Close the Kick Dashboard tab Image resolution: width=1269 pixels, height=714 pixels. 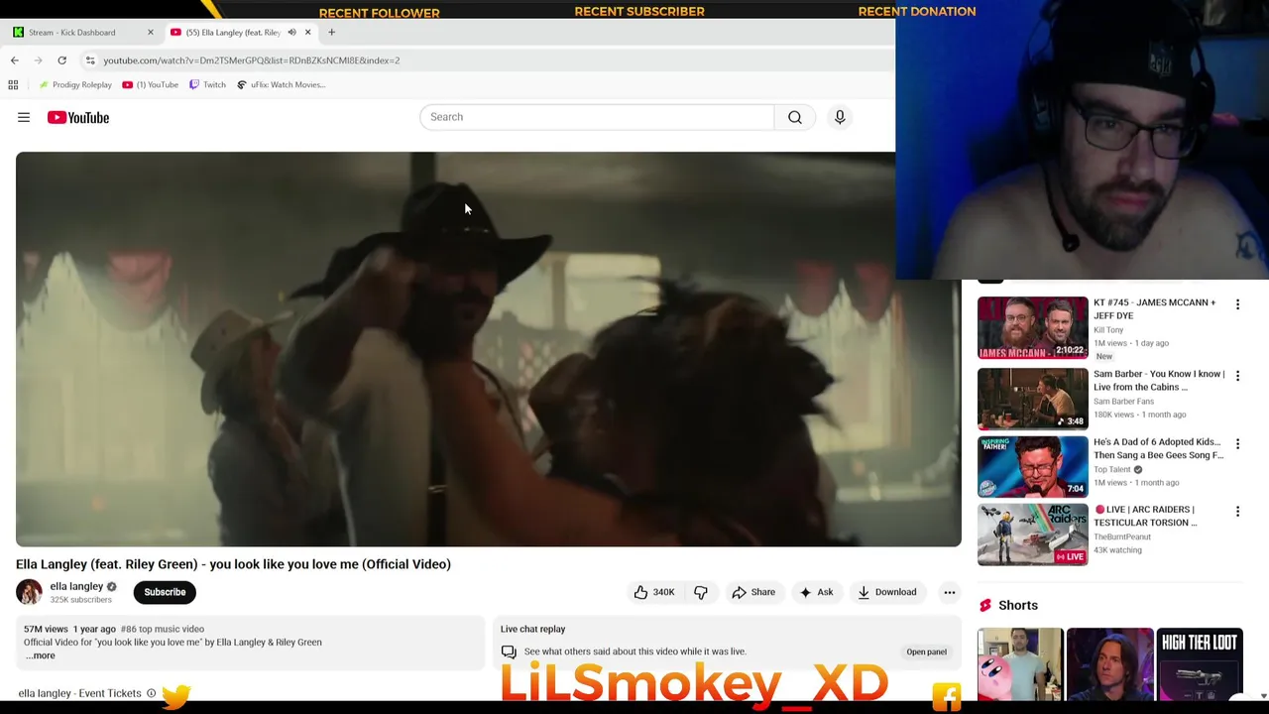coord(151,32)
